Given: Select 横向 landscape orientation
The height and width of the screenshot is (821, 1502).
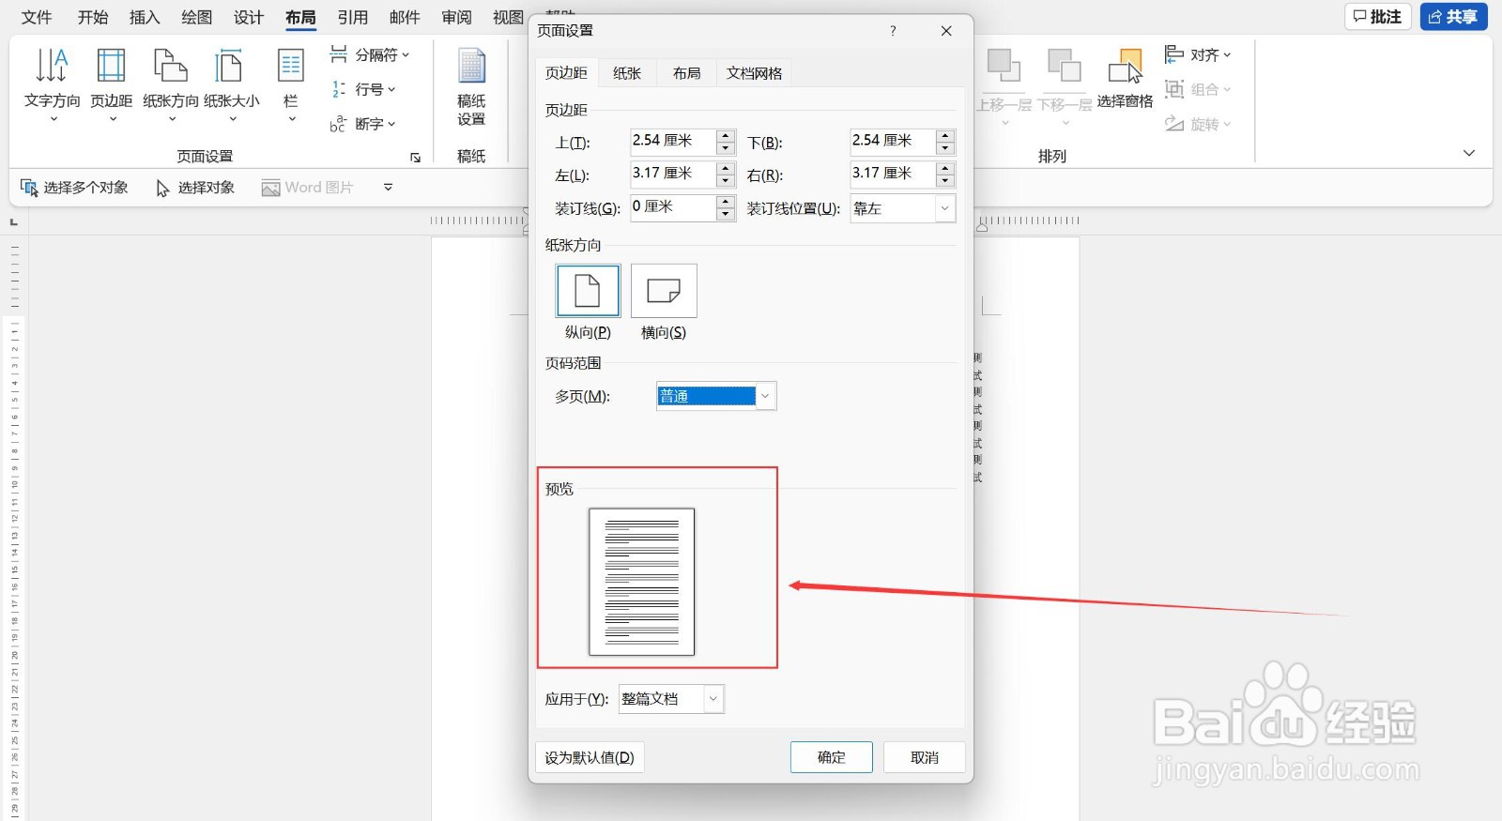Looking at the screenshot, I should point(664,291).
